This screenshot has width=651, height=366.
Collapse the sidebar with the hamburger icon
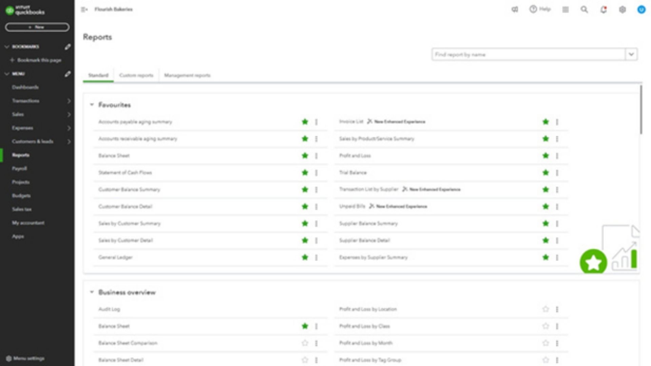[x=84, y=9]
